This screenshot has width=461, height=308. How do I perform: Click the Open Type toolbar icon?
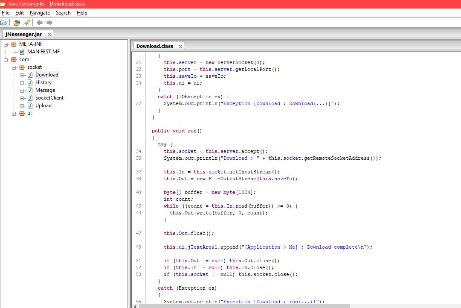click(17, 23)
